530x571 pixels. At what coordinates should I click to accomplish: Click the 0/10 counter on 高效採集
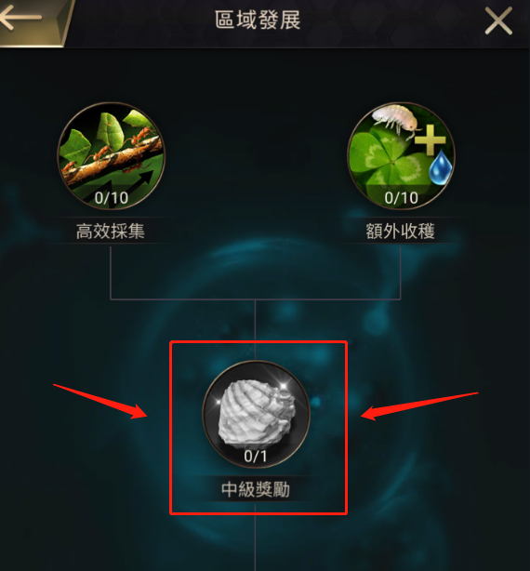[111, 198]
